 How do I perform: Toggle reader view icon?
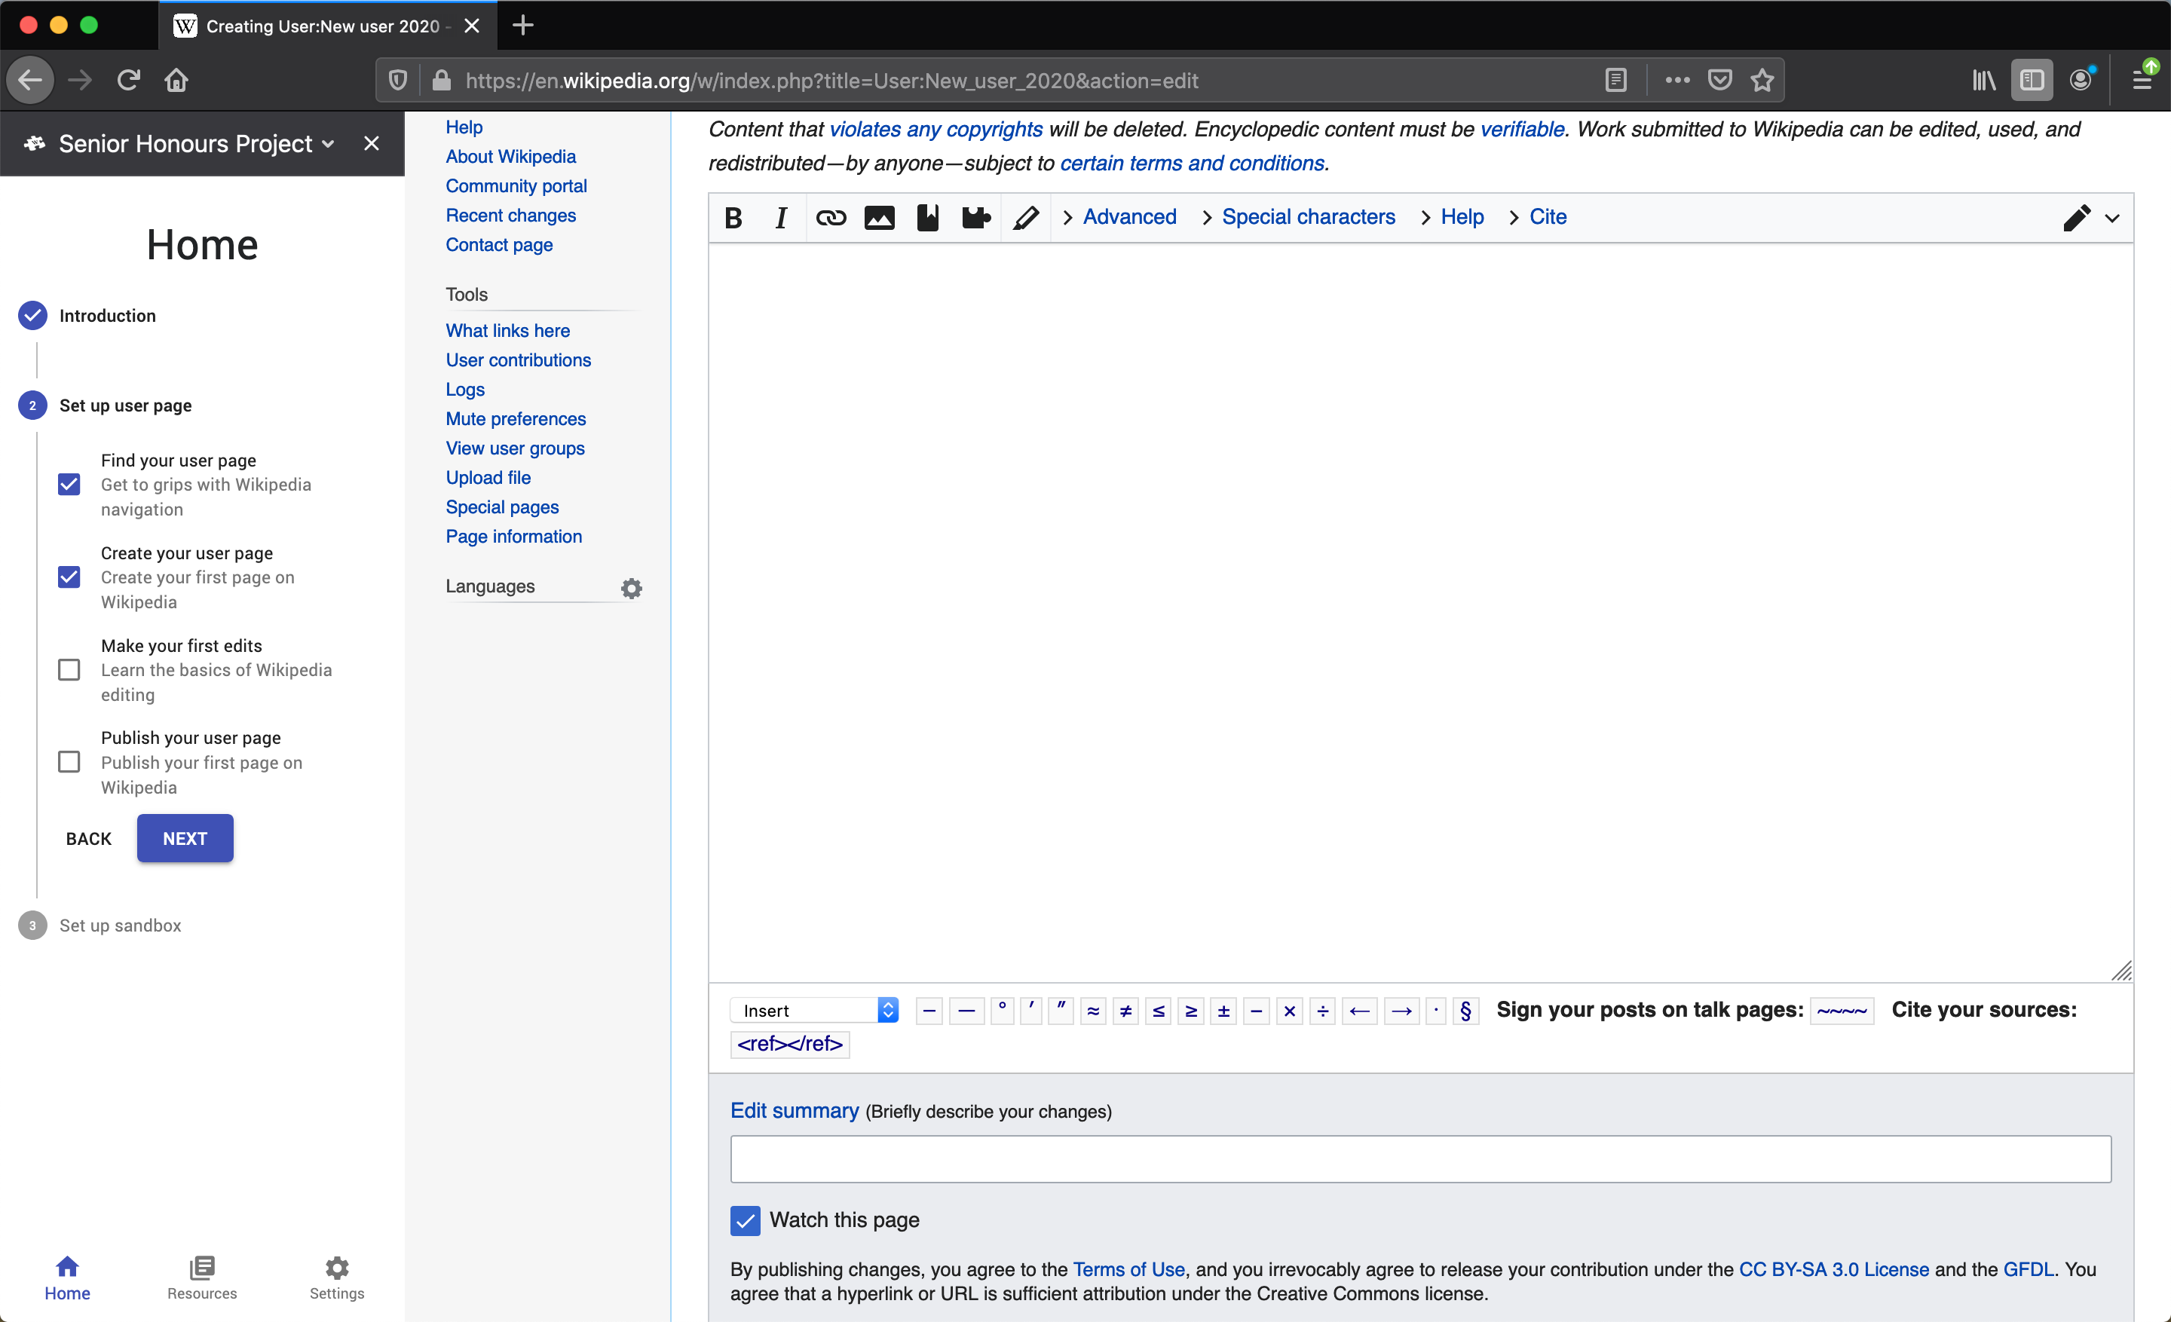[1616, 80]
